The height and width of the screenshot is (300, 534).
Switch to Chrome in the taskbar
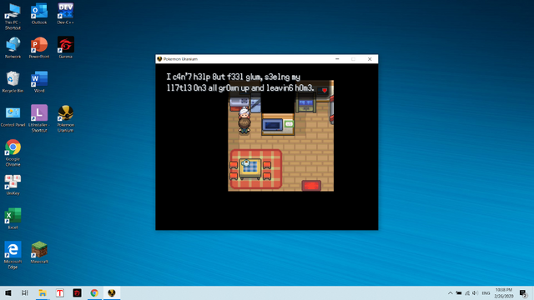pos(94,292)
